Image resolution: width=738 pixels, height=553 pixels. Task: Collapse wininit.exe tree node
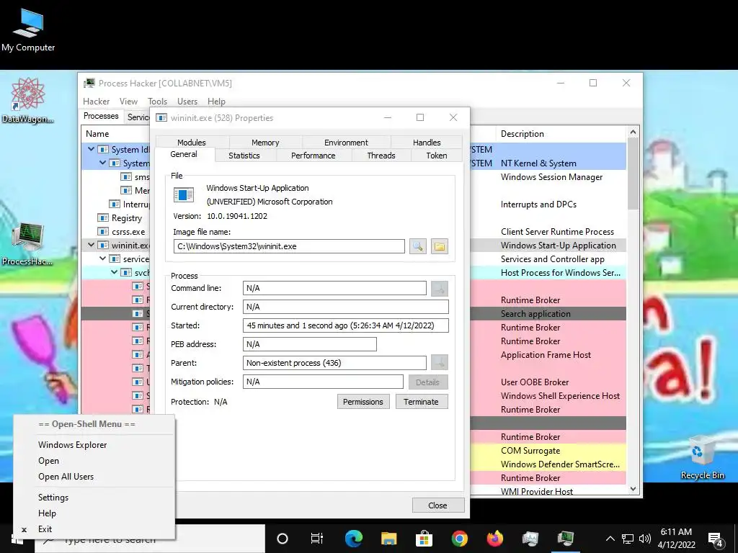click(x=92, y=245)
